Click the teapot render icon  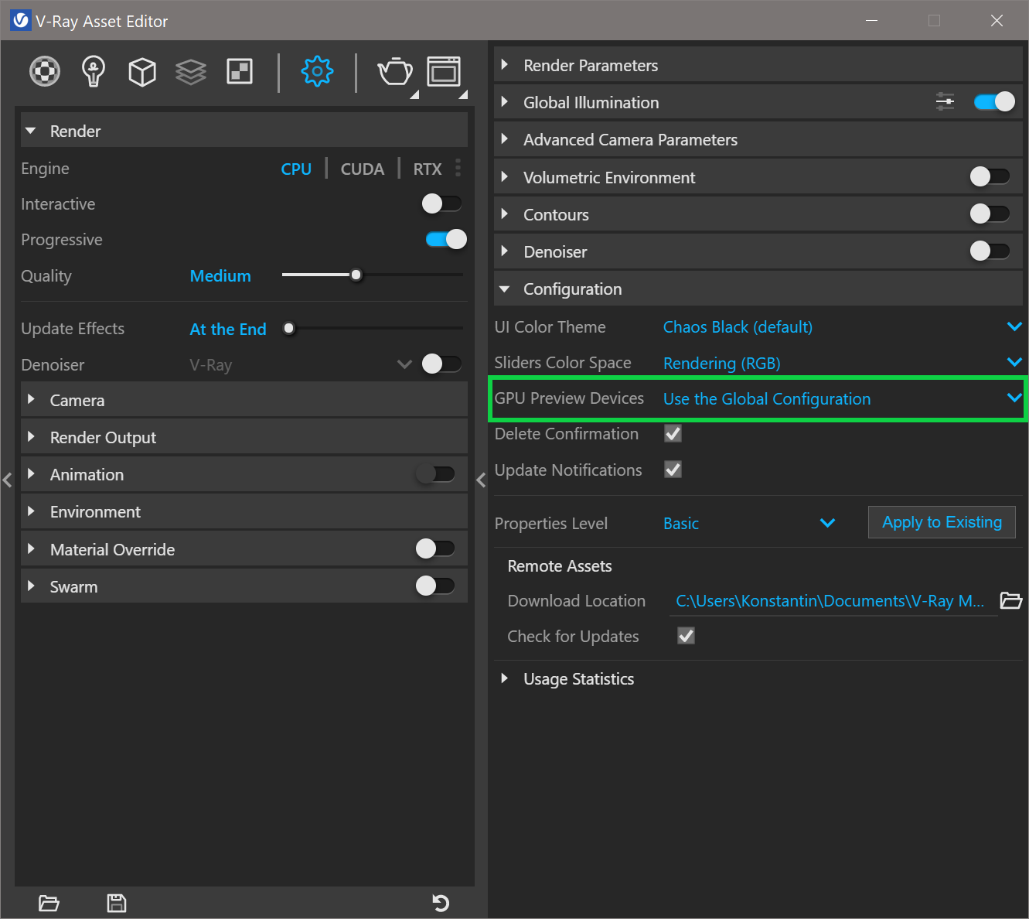395,72
